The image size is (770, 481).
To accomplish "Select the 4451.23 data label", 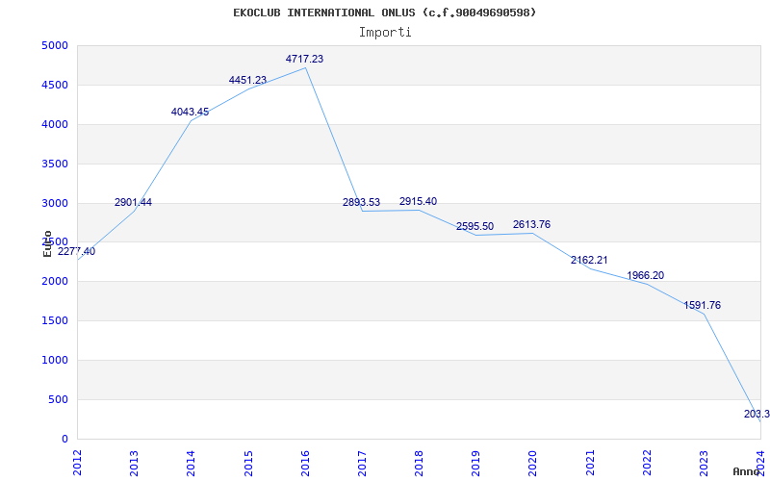I will coord(247,80).
